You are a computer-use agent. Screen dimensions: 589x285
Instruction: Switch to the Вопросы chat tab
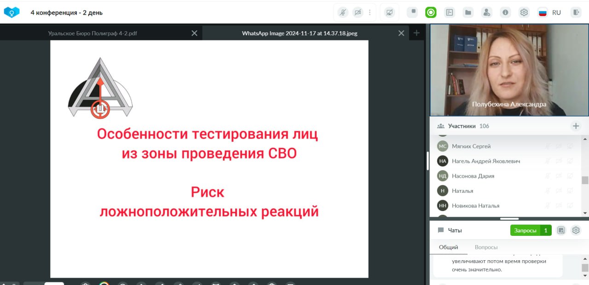click(486, 247)
